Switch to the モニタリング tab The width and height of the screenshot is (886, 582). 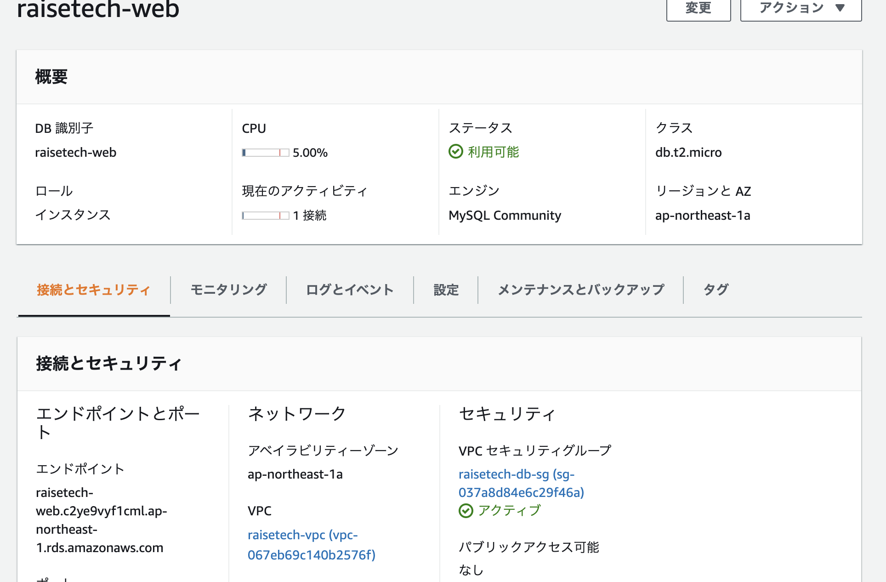[228, 290]
